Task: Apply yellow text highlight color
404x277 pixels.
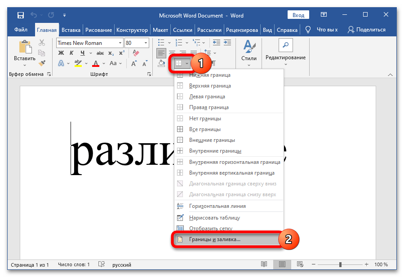Action: pos(78,63)
